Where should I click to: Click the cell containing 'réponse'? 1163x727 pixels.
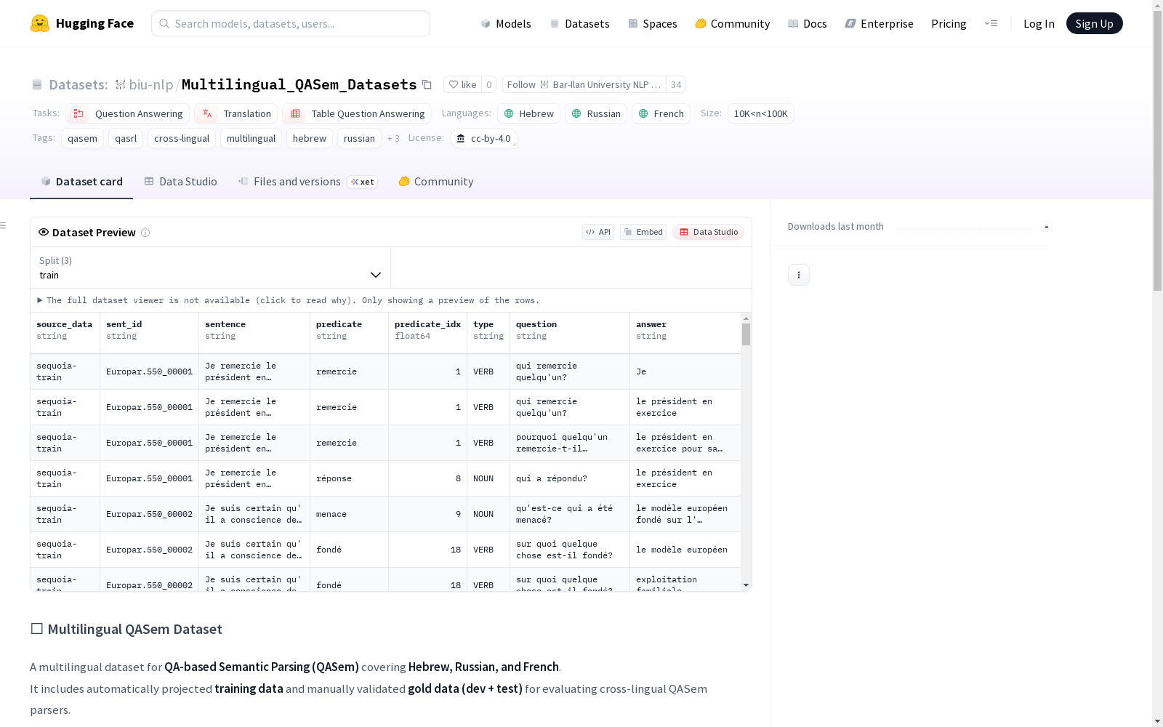(349, 478)
